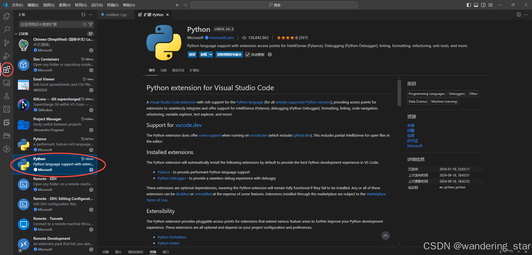Click the disable extension button

point(192,54)
